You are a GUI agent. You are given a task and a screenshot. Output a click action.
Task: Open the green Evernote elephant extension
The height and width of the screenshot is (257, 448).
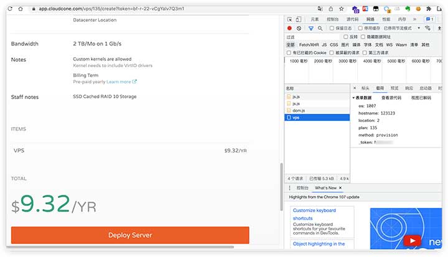[408, 9]
